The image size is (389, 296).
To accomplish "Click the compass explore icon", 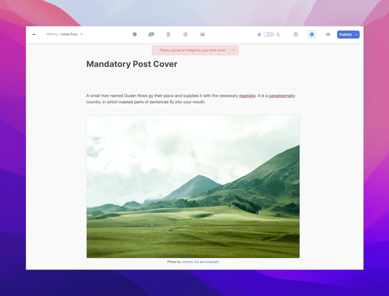I will point(185,35).
